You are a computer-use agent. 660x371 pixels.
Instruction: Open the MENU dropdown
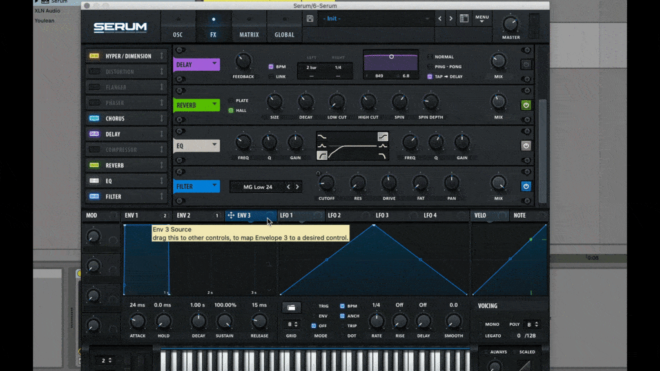pyautogui.click(x=482, y=19)
